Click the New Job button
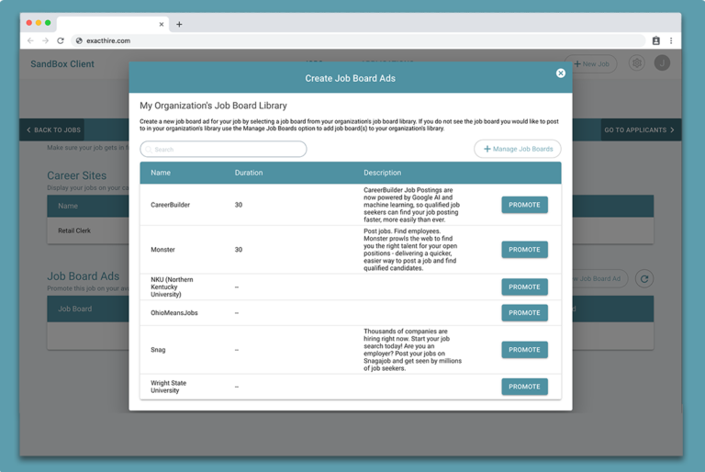This screenshot has width=705, height=472. pos(591,64)
